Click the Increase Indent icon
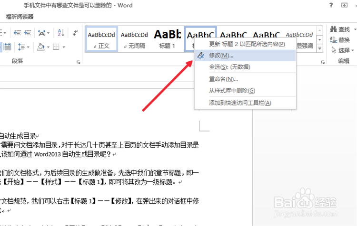Image resolution: width=357 pixels, height=226 pixels. 28,33
